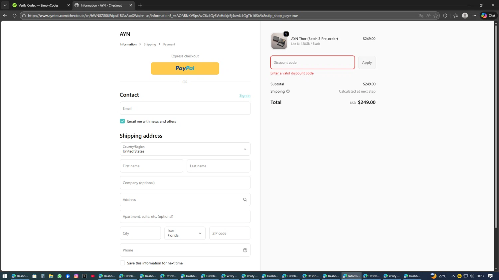Show phone number help question icon
The height and width of the screenshot is (280, 499).
point(245,250)
